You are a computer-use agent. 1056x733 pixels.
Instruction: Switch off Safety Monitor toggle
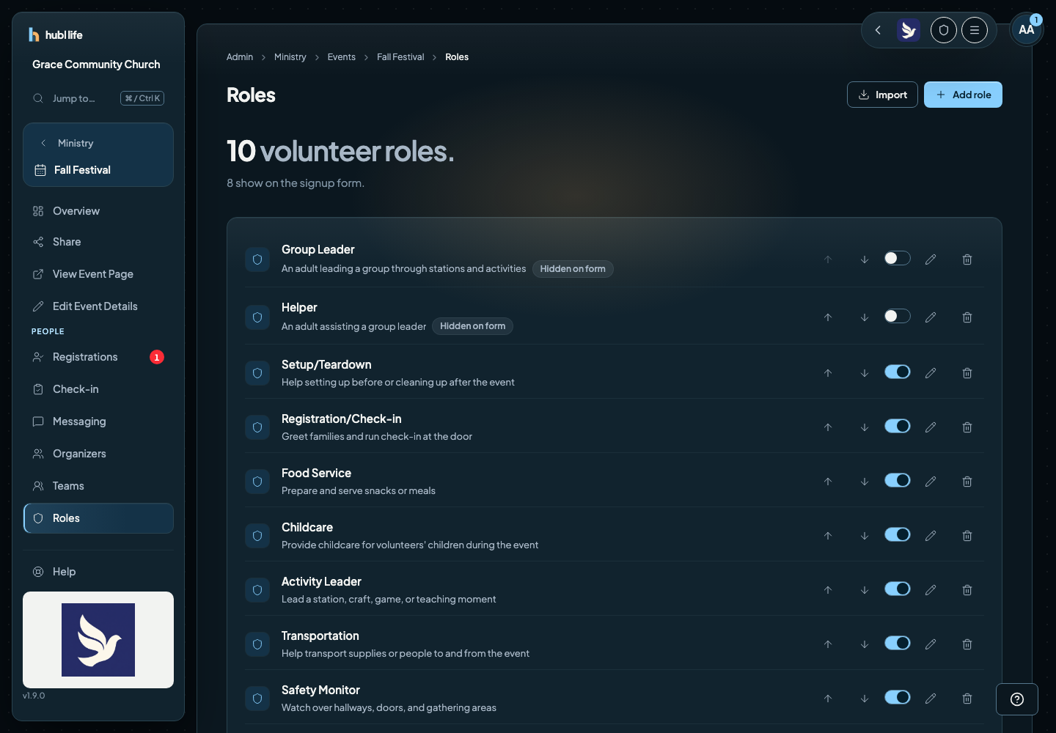[x=898, y=697]
